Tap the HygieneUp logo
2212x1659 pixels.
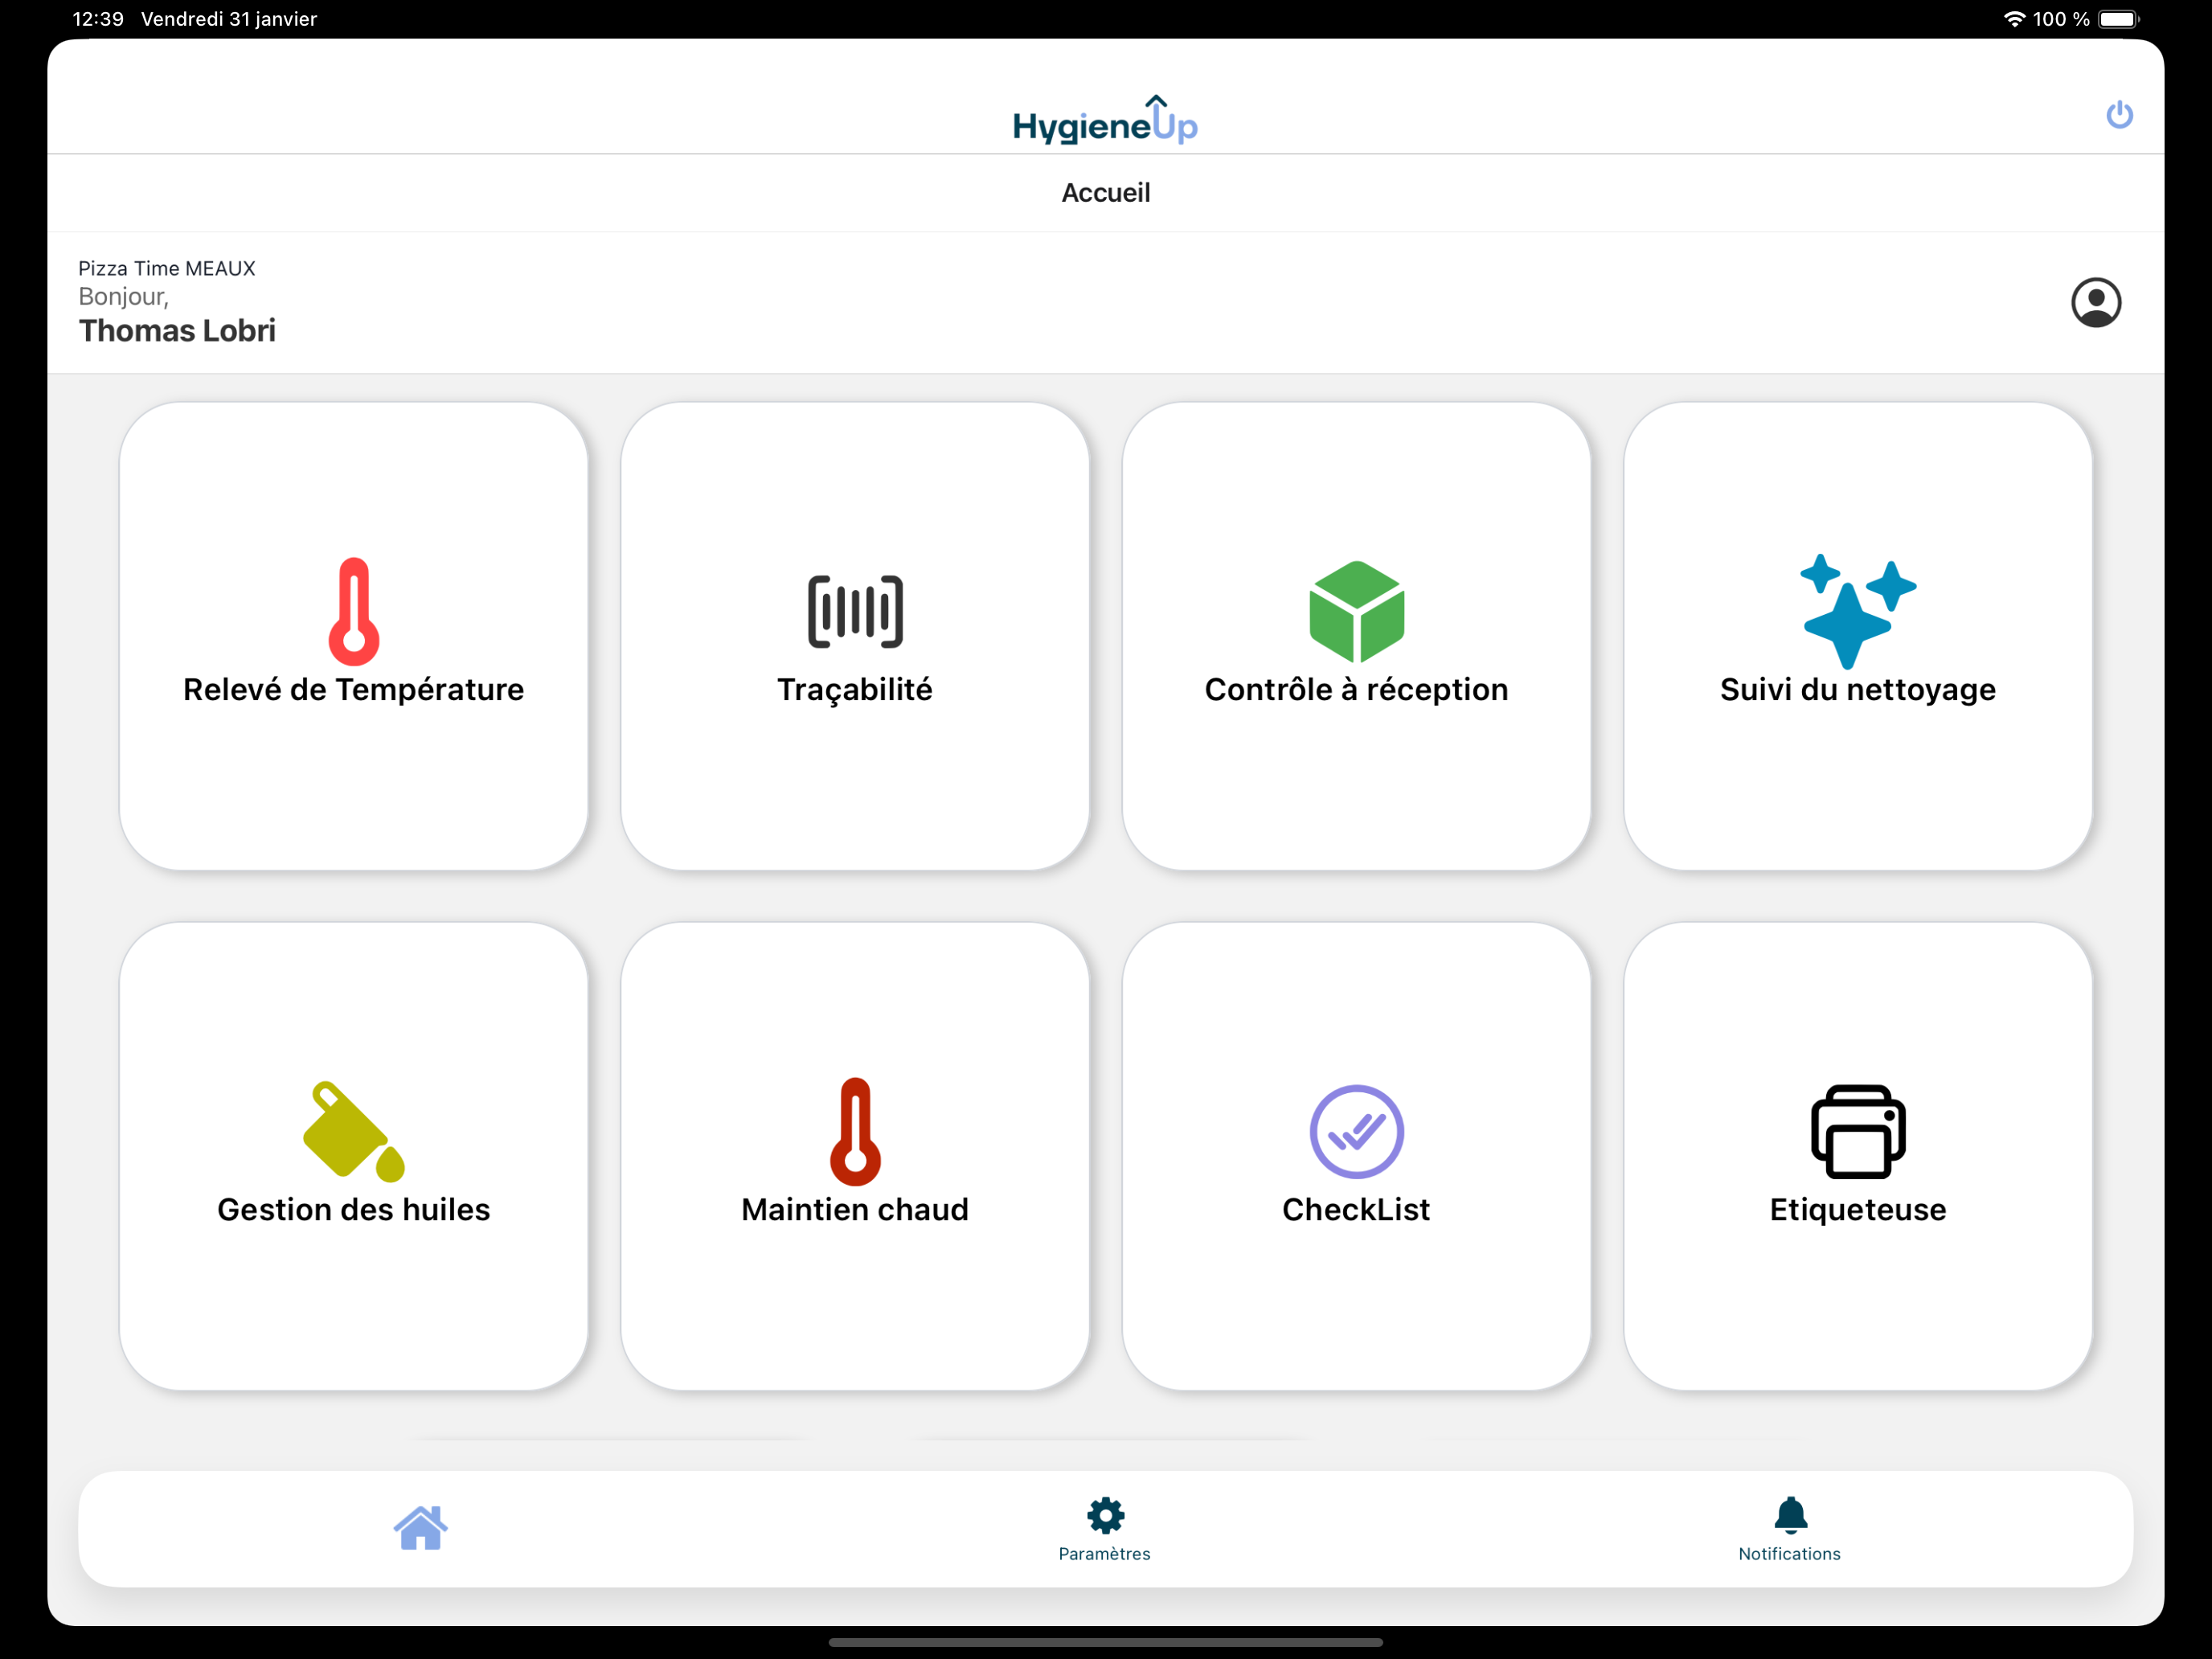(1105, 121)
